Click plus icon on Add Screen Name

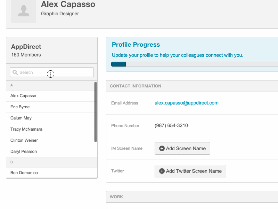pos(162,148)
